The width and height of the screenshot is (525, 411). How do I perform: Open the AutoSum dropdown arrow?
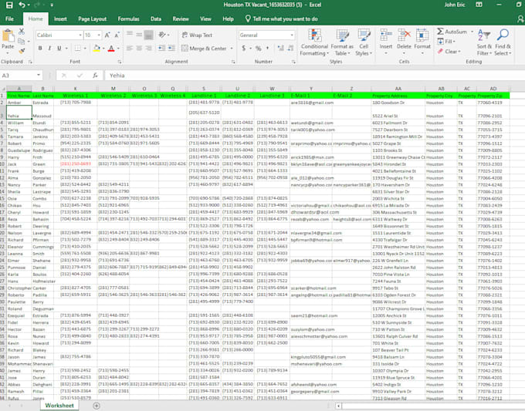(x=472, y=32)
